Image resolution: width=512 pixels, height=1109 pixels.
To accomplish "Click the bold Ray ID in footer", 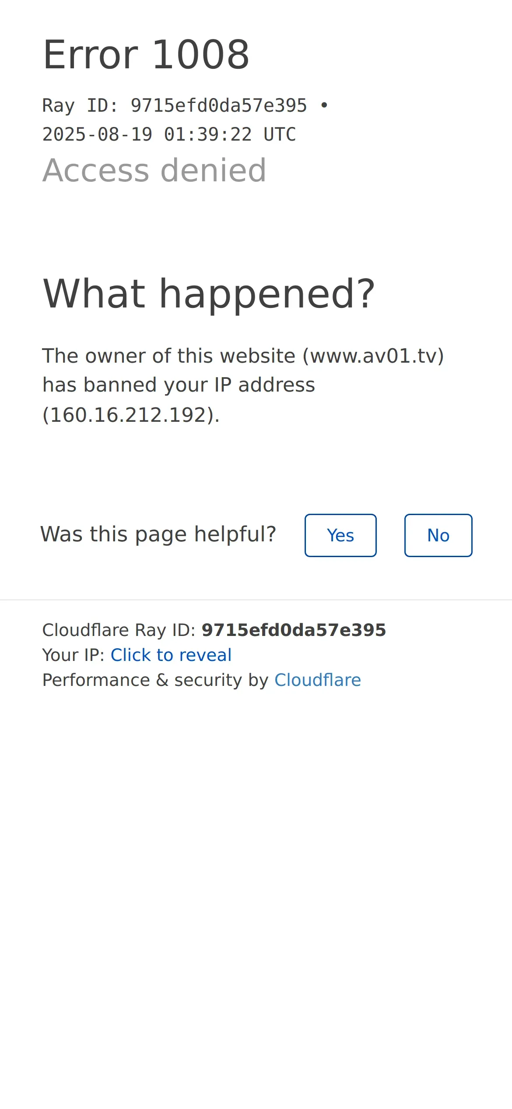I will (294, 630).
